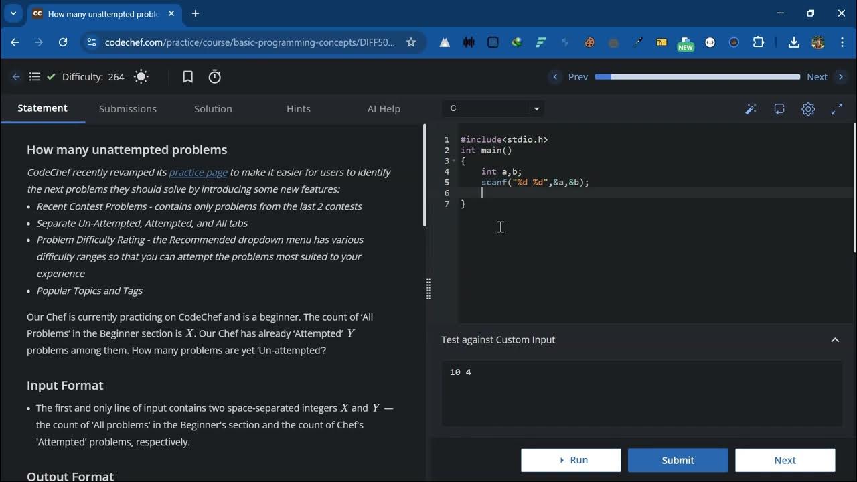Click the "#include<stdio.h>" line
This screenshot has width=857, height=482.
pyautogui.click(x=504, y=139)
